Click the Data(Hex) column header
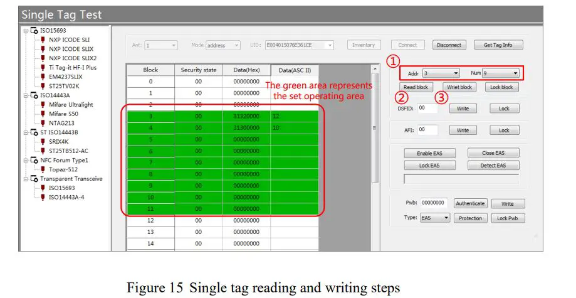This screenshot has height=298, width=576. point(246,70)
